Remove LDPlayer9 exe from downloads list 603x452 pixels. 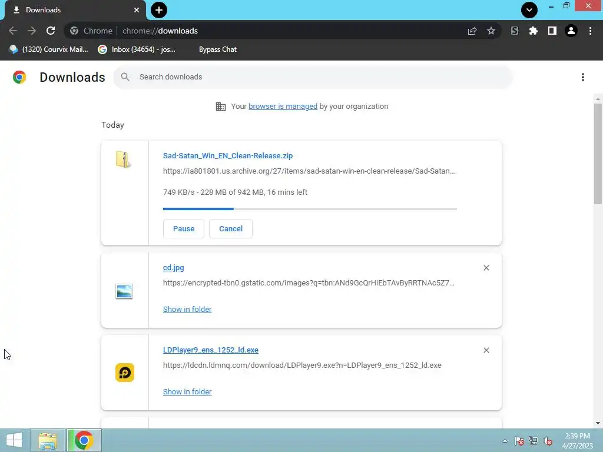(486, 350)
